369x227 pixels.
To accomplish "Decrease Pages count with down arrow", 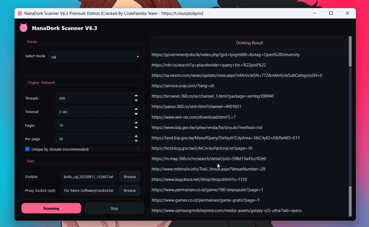I will coord(136,128).
